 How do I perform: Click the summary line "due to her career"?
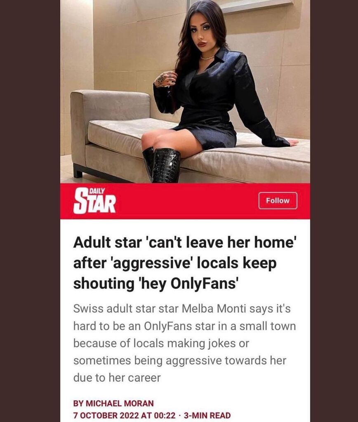[117, 378]
